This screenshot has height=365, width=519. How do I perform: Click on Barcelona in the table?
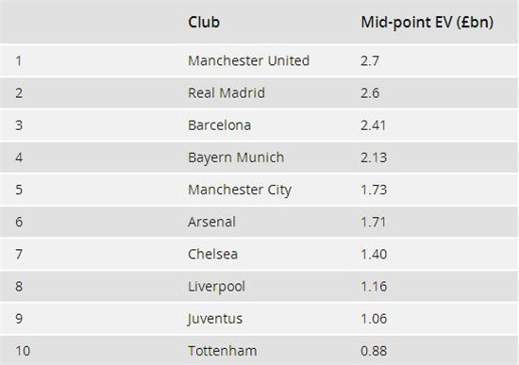click(220, 125)
